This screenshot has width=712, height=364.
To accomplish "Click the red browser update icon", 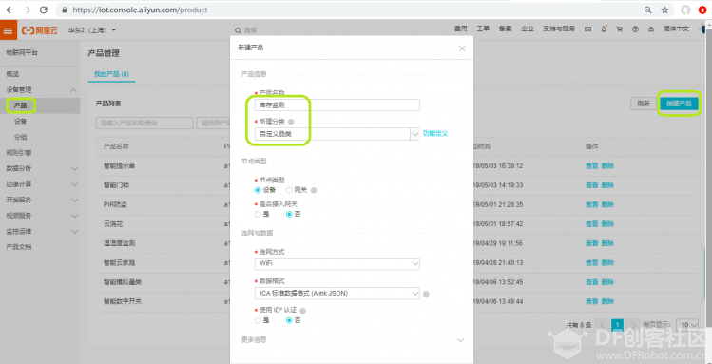I will (x=702, y=10).
